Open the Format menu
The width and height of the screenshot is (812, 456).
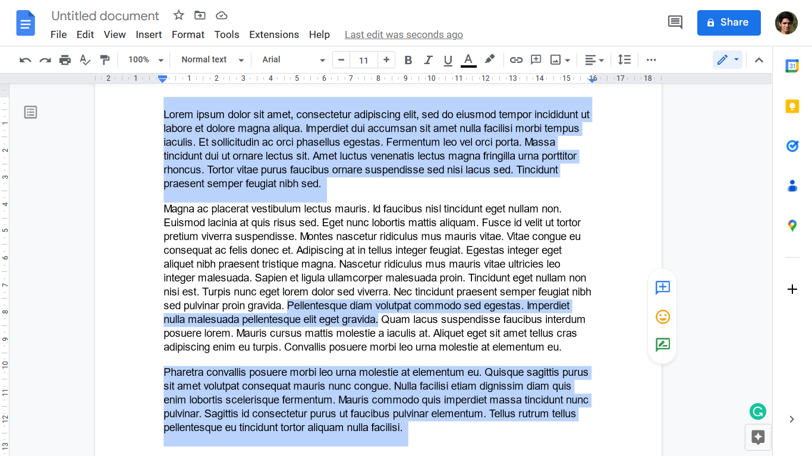click(188, 34)
